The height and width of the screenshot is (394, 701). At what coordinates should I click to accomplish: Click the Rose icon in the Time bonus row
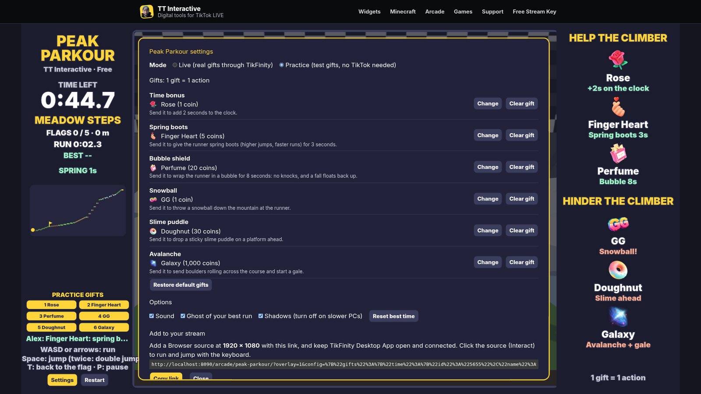pyautogui.click(x=153, y=104)
